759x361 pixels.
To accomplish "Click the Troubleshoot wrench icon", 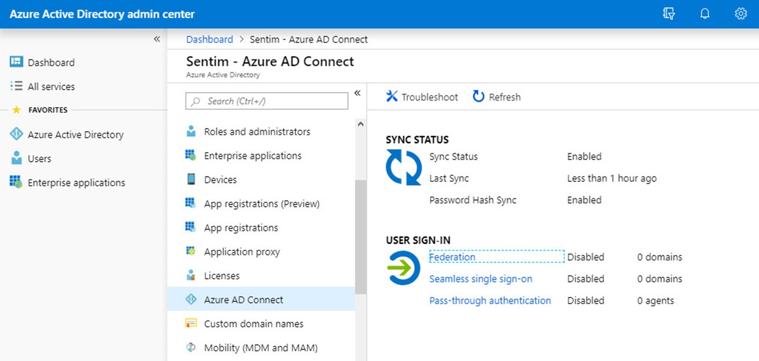I will click(x=392, y=96).
